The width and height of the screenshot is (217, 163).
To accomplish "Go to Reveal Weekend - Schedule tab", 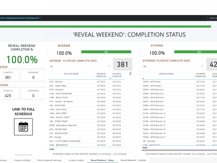I will click(133, 160).
